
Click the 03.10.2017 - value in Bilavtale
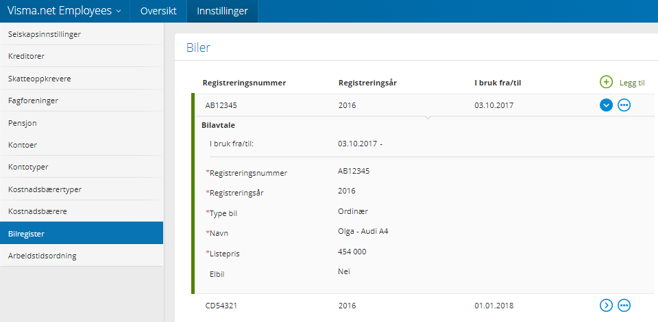[x=360, y=144]
